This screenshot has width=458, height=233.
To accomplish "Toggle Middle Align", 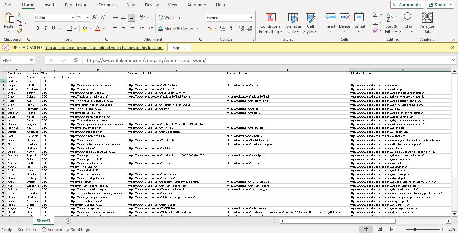I will pos(124,17).
